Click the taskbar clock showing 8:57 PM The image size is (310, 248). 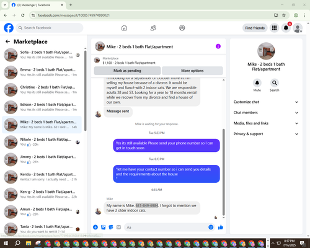click(x=290, y=243)
